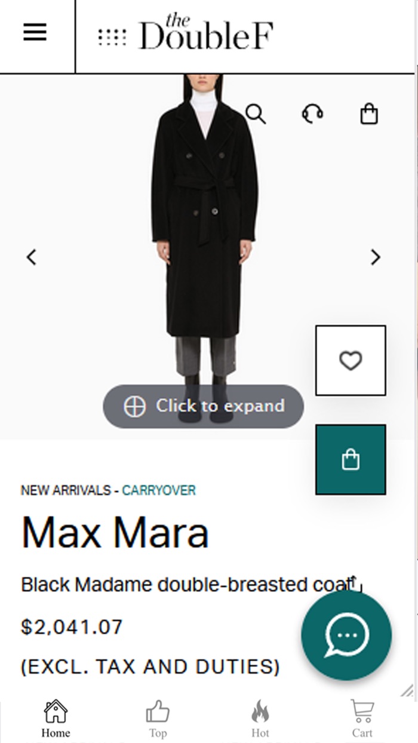
Task: Switch to the Top tab
Action: coord(158,719)
